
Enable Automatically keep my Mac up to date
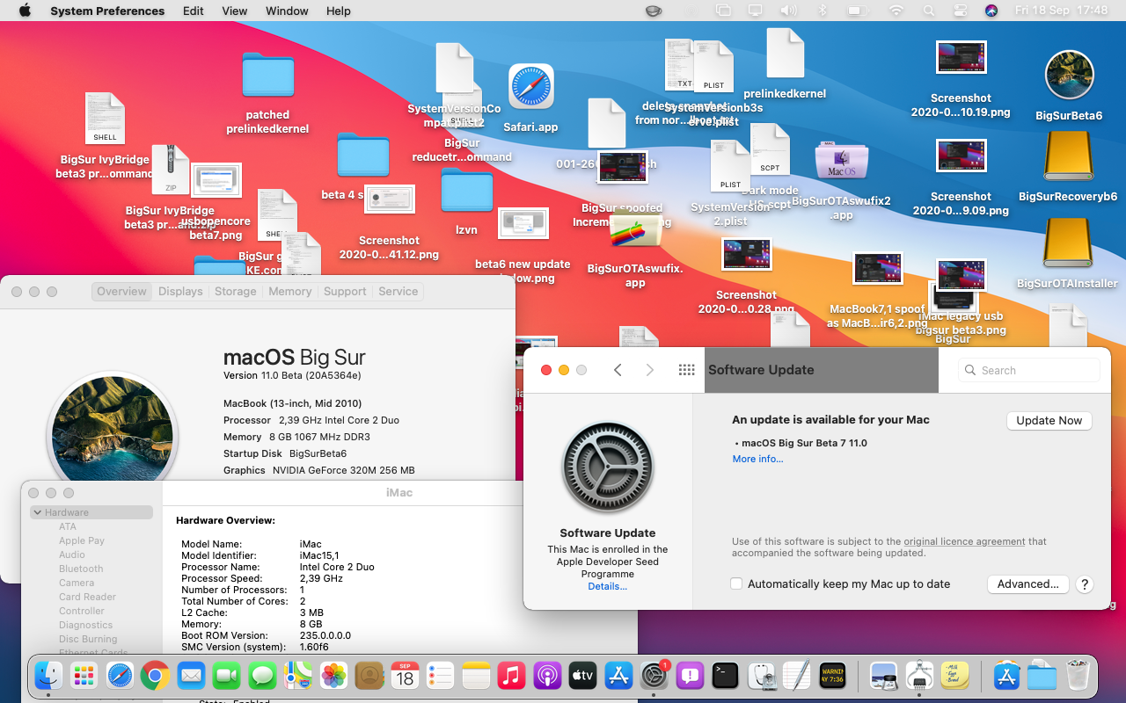pyautogui.click(x=736, y=583)
